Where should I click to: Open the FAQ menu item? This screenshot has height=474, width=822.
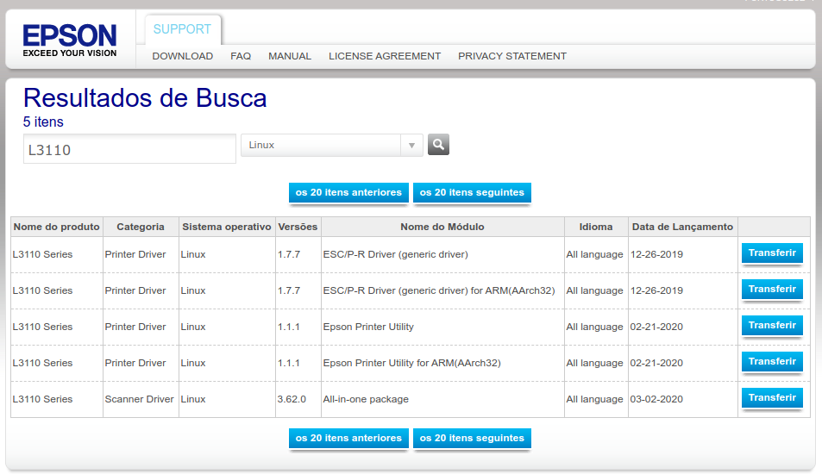coord(241,56)
